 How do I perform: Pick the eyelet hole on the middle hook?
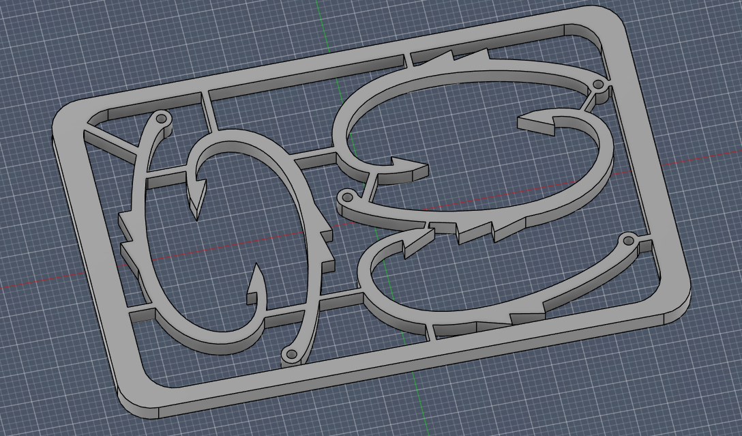(347, 197)
